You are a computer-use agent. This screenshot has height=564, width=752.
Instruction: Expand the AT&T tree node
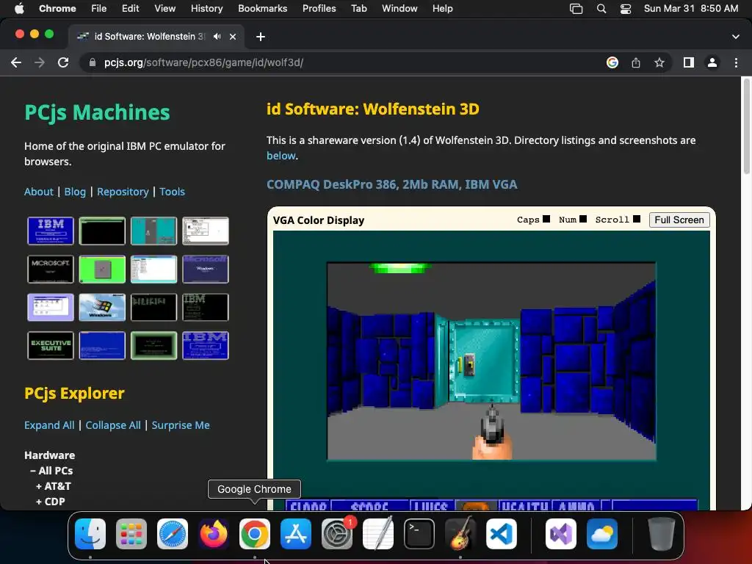pos(53,486)
